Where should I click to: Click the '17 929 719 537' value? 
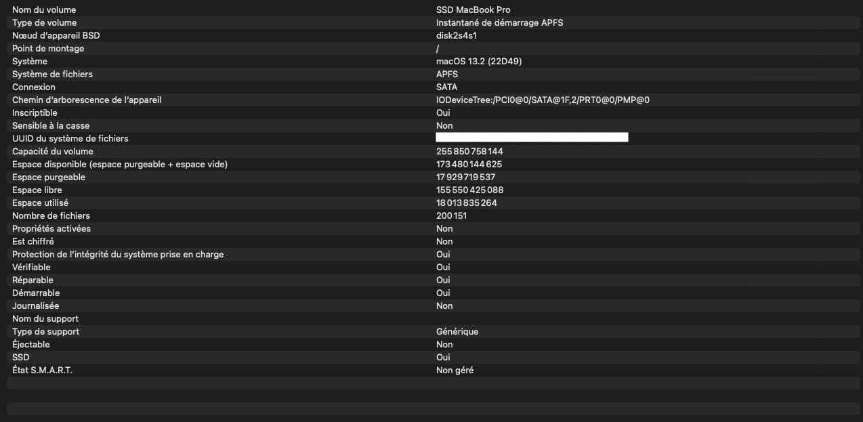(x=465, y=177)
